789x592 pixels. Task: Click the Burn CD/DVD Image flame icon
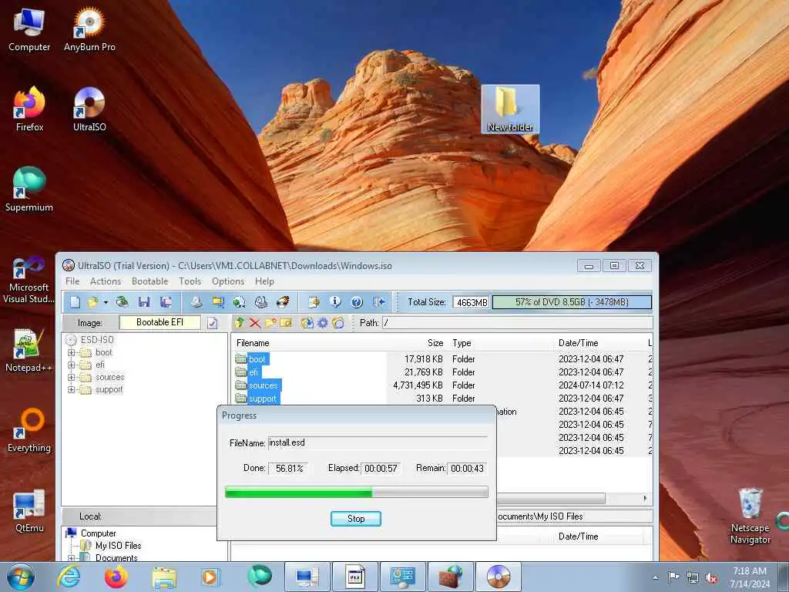coord(284,302)
